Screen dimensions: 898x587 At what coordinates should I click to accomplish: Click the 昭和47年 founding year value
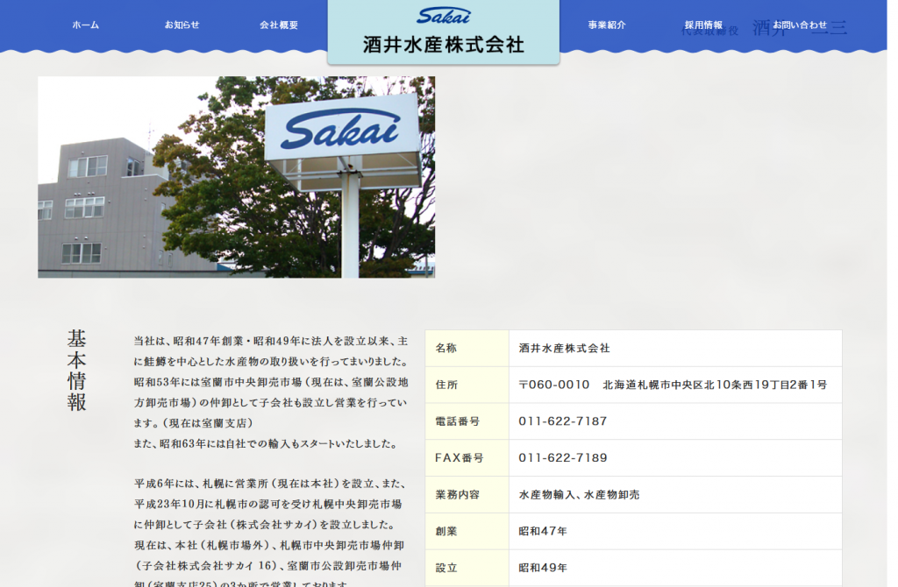(x=542, y=531)
